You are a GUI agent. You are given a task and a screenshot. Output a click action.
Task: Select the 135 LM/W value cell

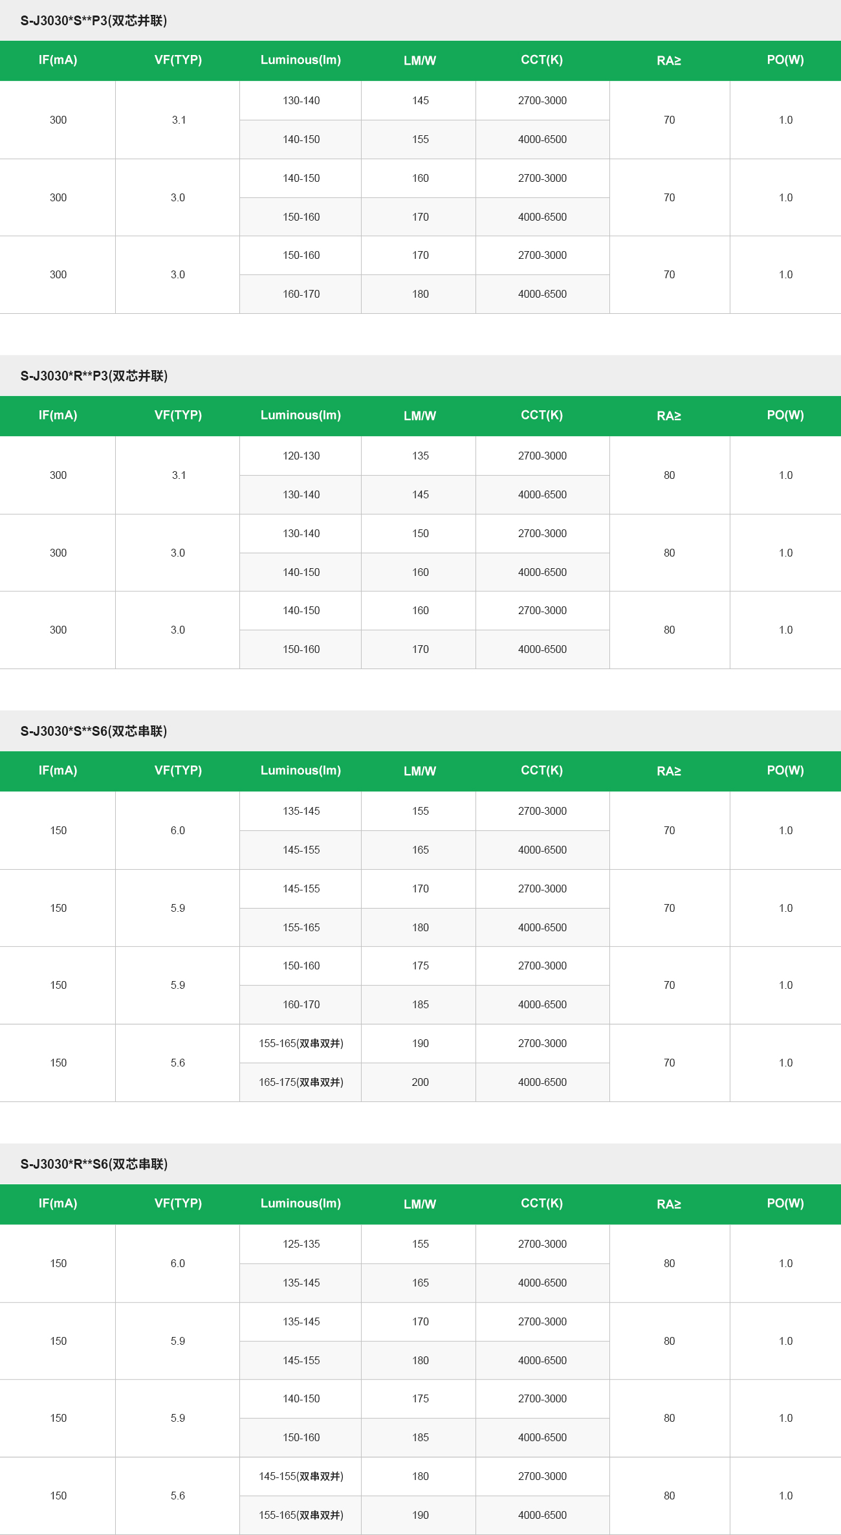[420, 456]
